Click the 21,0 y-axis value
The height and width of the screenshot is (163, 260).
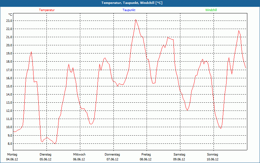coord(9,37)
